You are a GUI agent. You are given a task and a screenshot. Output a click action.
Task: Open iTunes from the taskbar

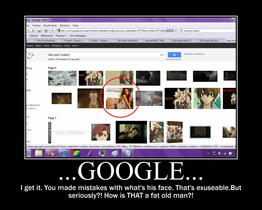(x=64, y=153)
